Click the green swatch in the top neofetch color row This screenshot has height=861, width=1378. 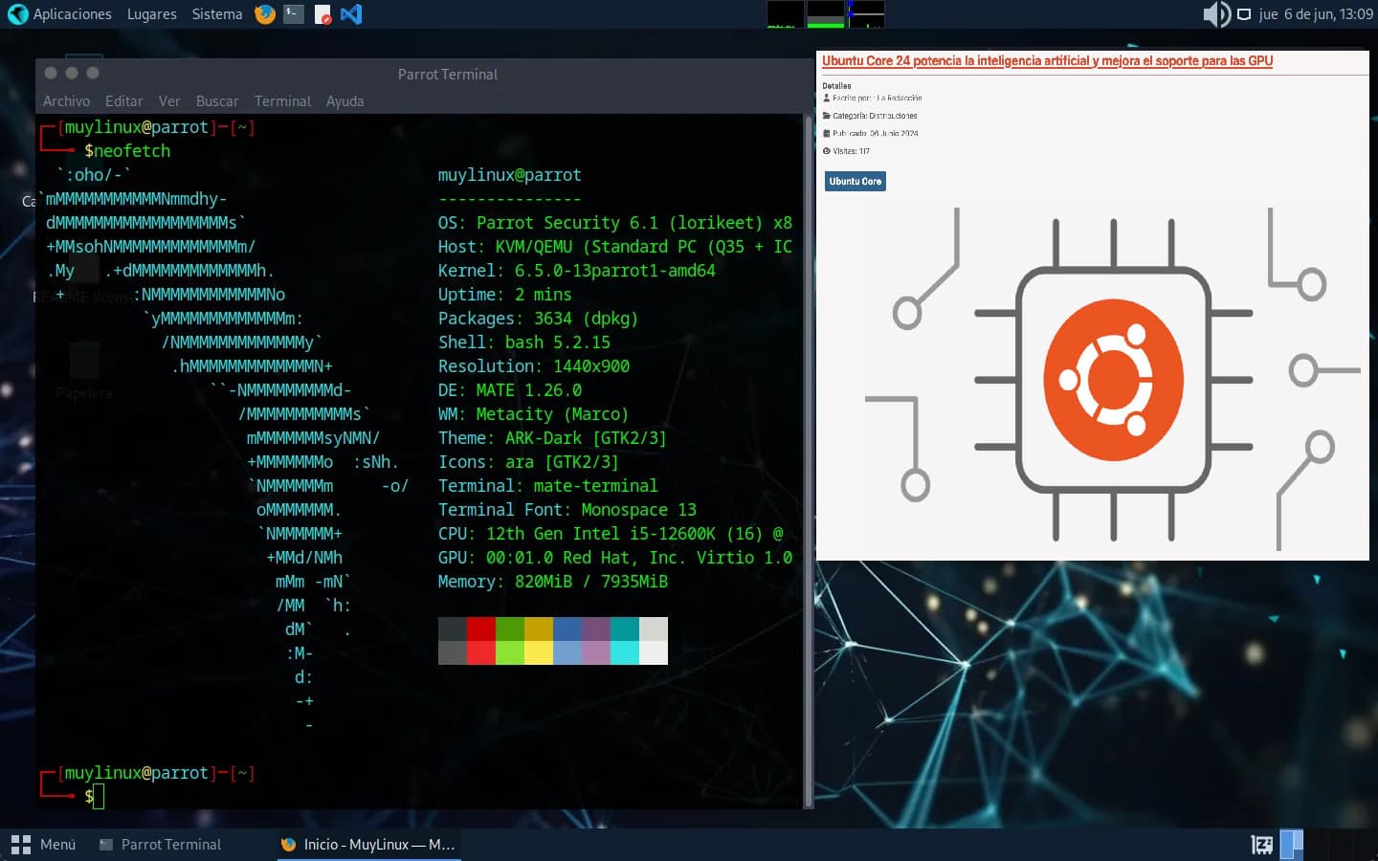pos(510,629)
